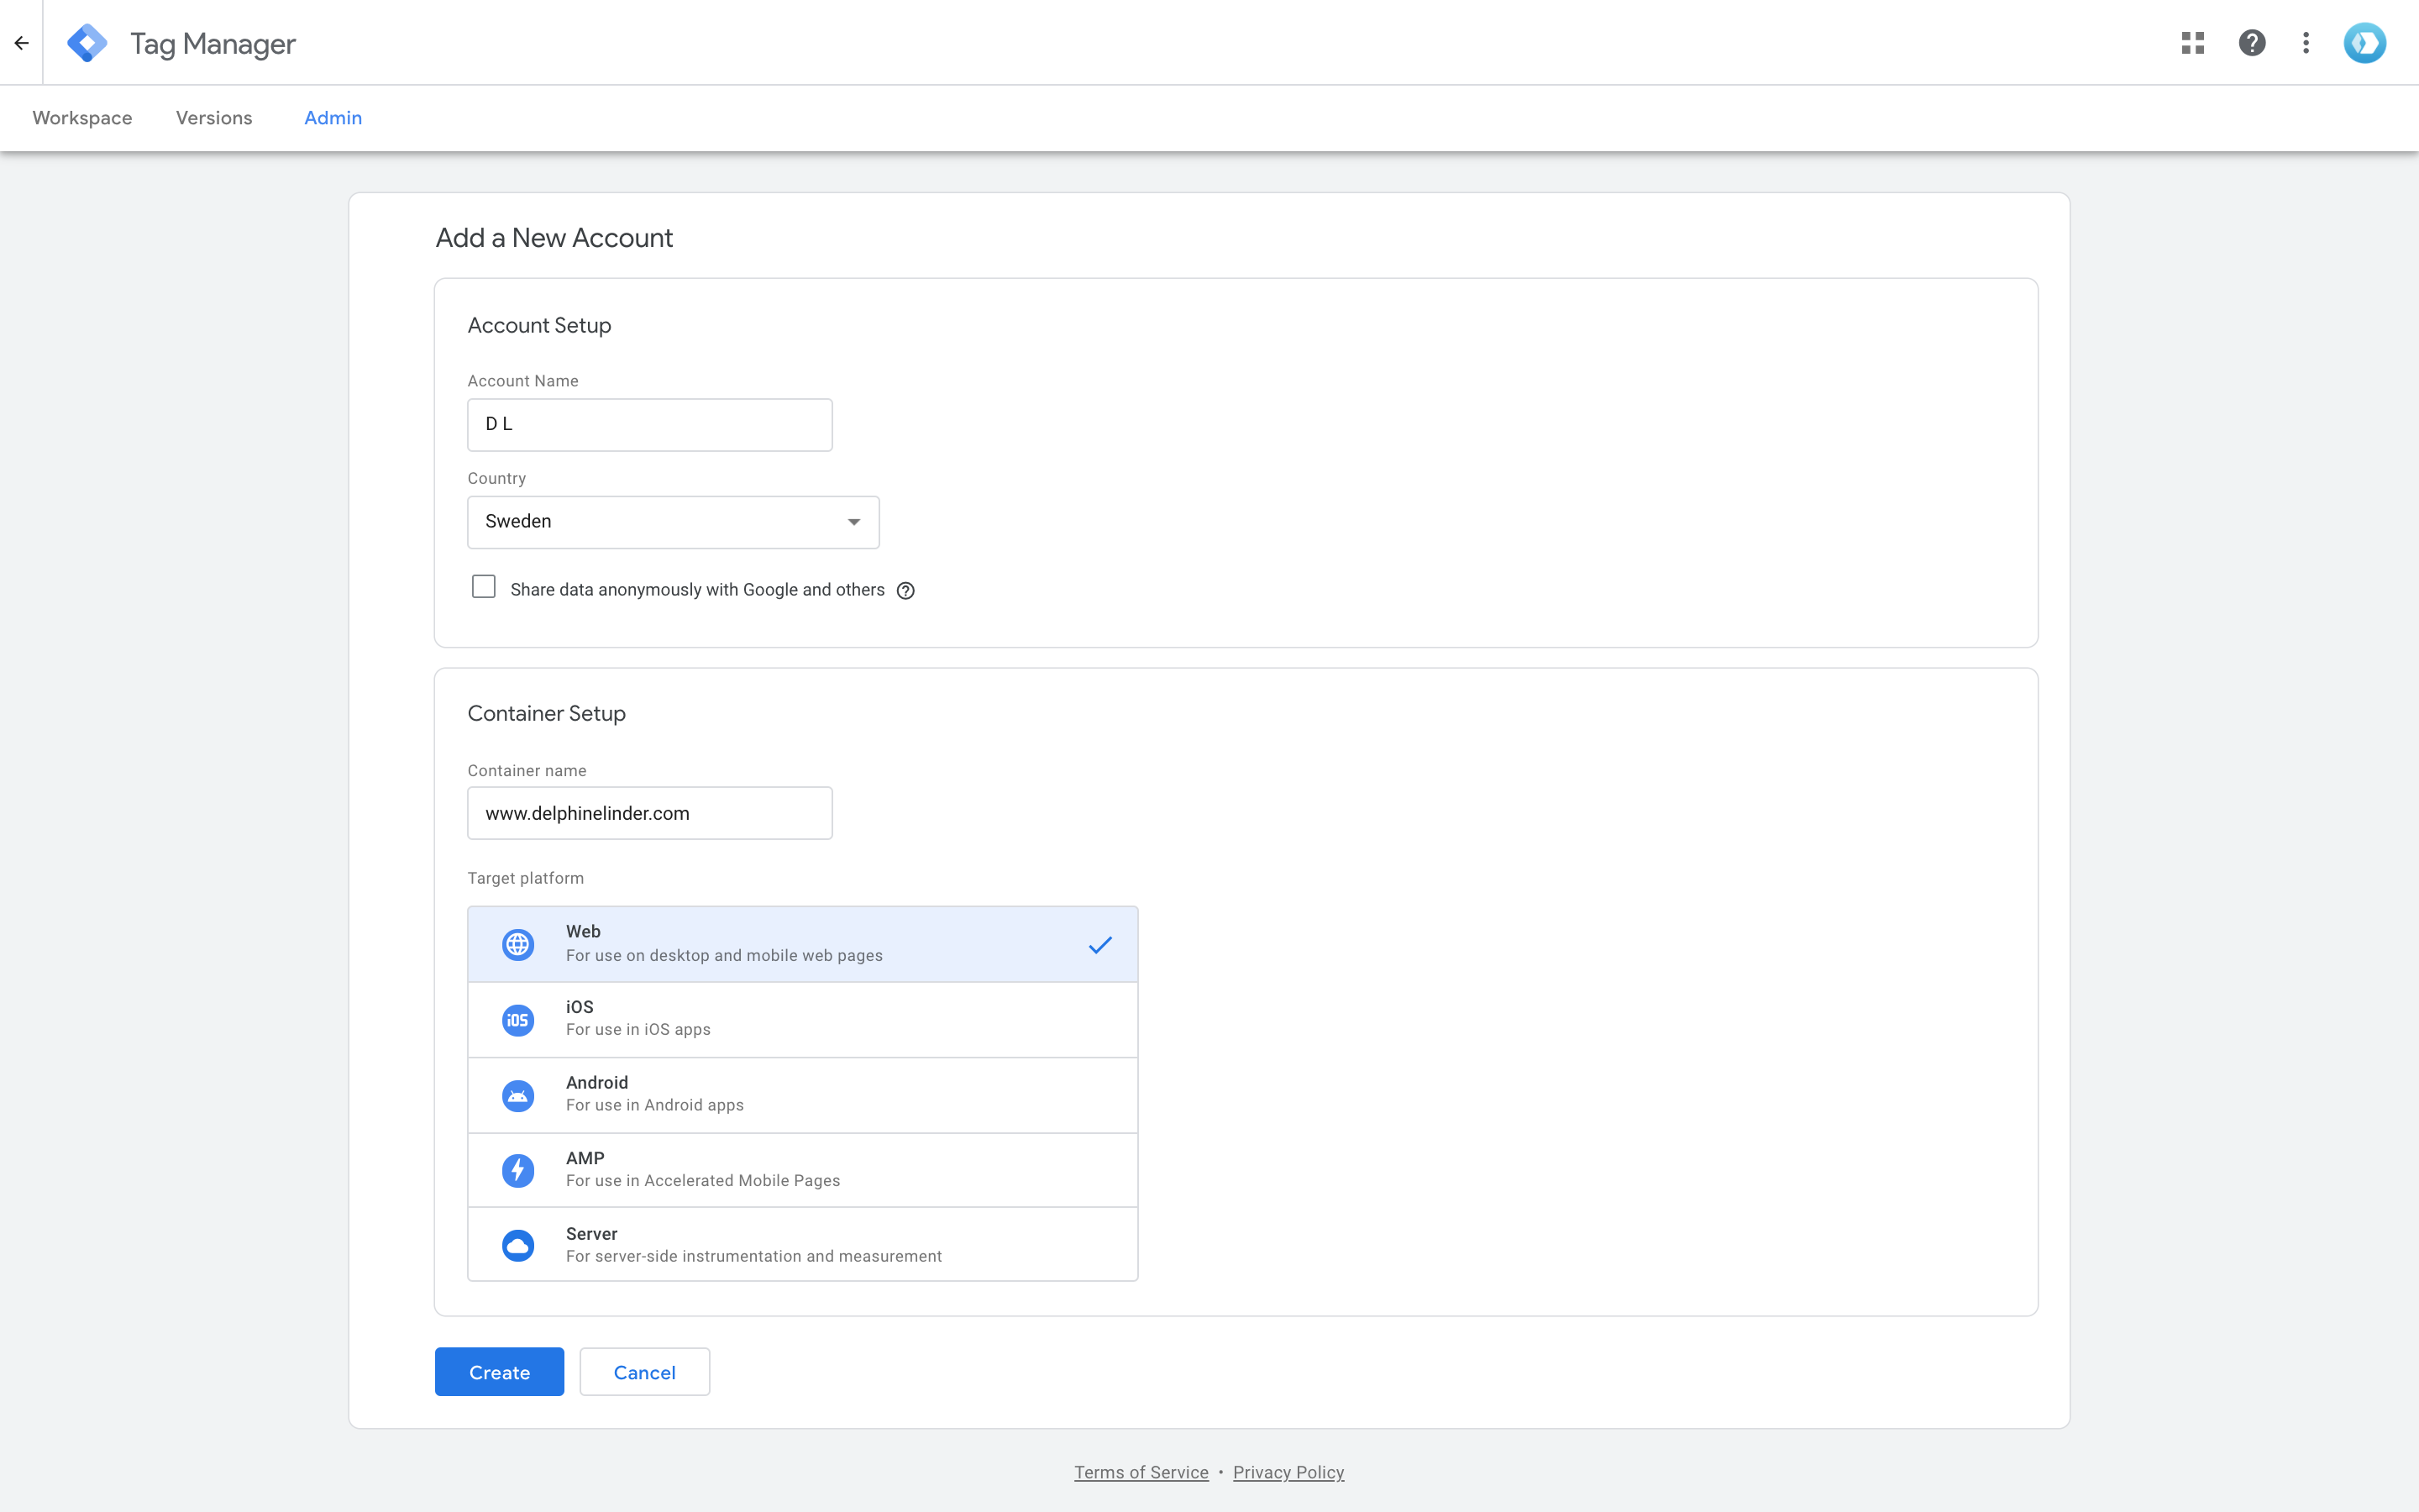This screenshot has width=2419, height=1512.
Task: Click the back arrow in the header
Action: 22,42
